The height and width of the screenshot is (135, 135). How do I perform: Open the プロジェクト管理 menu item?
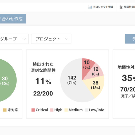[x=101, y=7]
